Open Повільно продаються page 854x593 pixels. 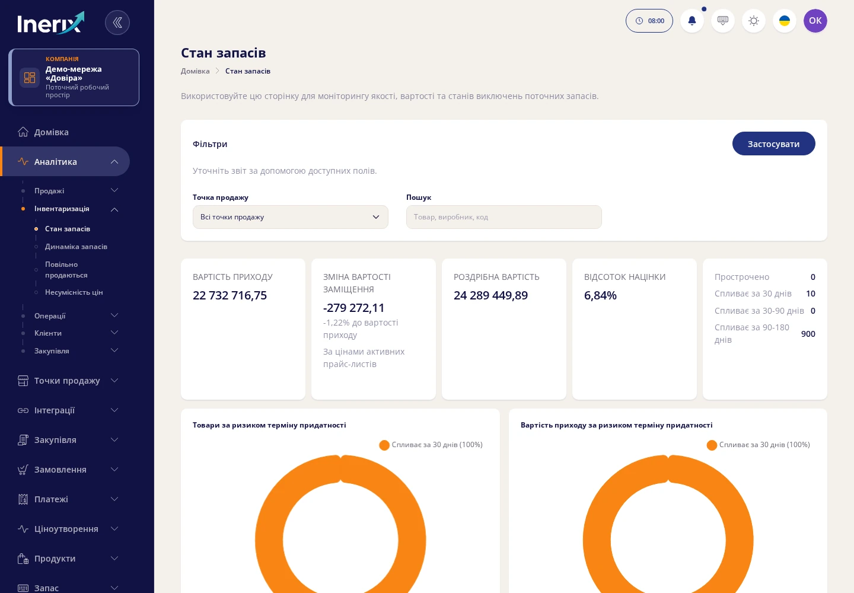66,270
